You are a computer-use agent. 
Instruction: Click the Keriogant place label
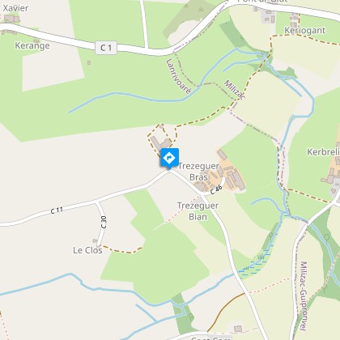(305, 31)
